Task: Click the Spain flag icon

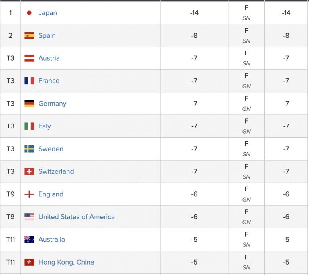Action: pos(29,35)
